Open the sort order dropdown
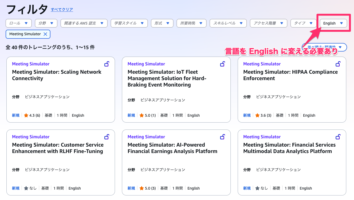The height and width of the screenshot is (200, 354). [x=324, y=47]
